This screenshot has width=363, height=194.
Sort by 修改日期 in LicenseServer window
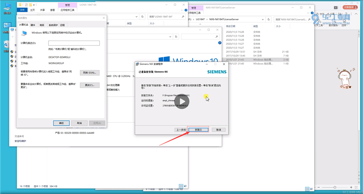[231, 26]
